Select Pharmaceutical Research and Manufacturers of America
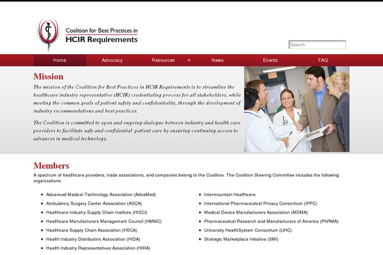Screen dimensions: 383x255 271,221
